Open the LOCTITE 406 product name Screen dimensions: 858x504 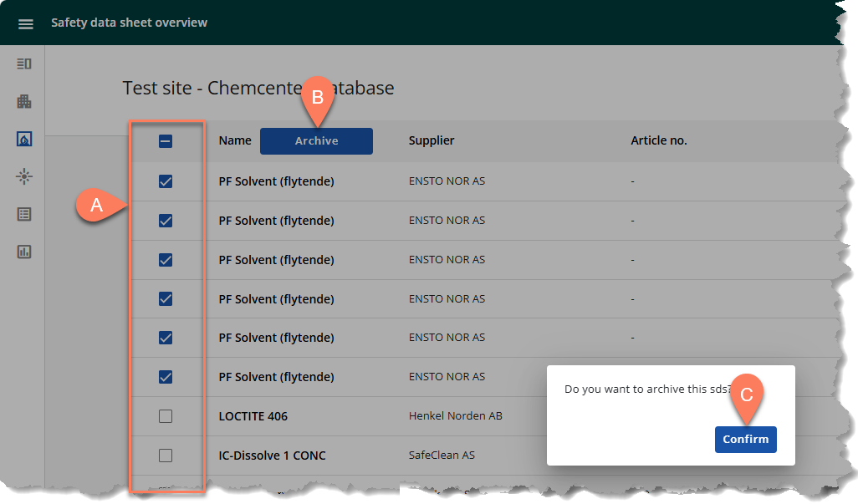[x=253, y=416]
